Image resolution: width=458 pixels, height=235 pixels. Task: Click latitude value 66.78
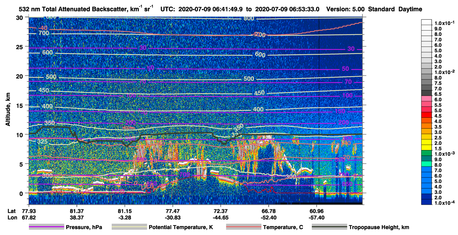tap(268, 210)
